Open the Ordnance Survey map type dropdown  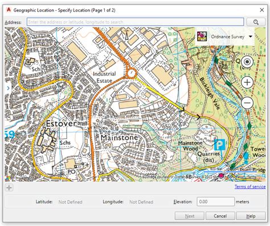(x=251, y=37)
